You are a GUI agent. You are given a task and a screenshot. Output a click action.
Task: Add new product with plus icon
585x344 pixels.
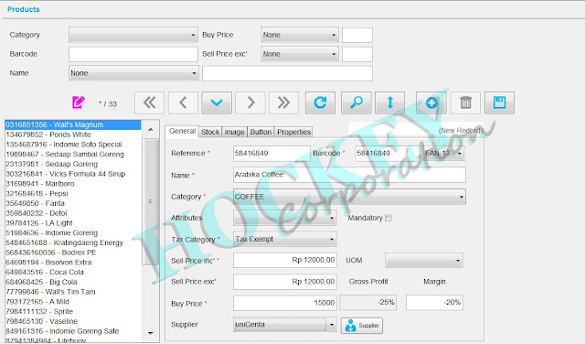point(431,102)
